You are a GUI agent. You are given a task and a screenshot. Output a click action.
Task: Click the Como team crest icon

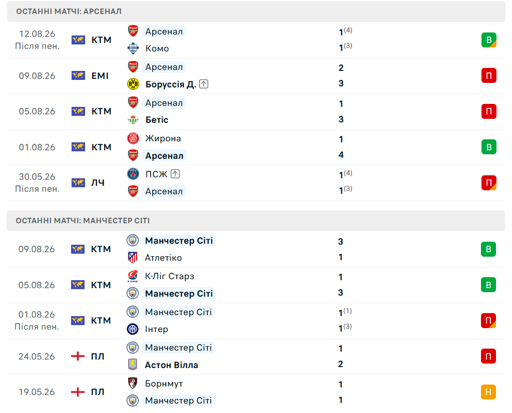pos(133,48)
